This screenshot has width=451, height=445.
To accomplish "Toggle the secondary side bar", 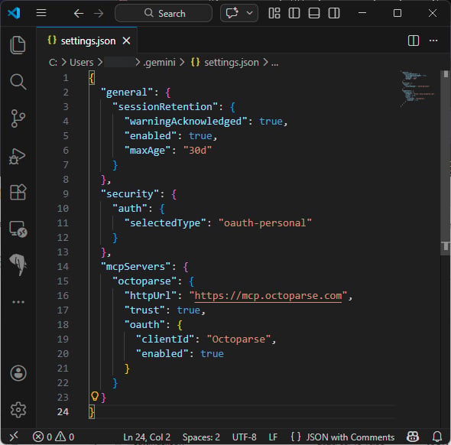I will point(333,13).
